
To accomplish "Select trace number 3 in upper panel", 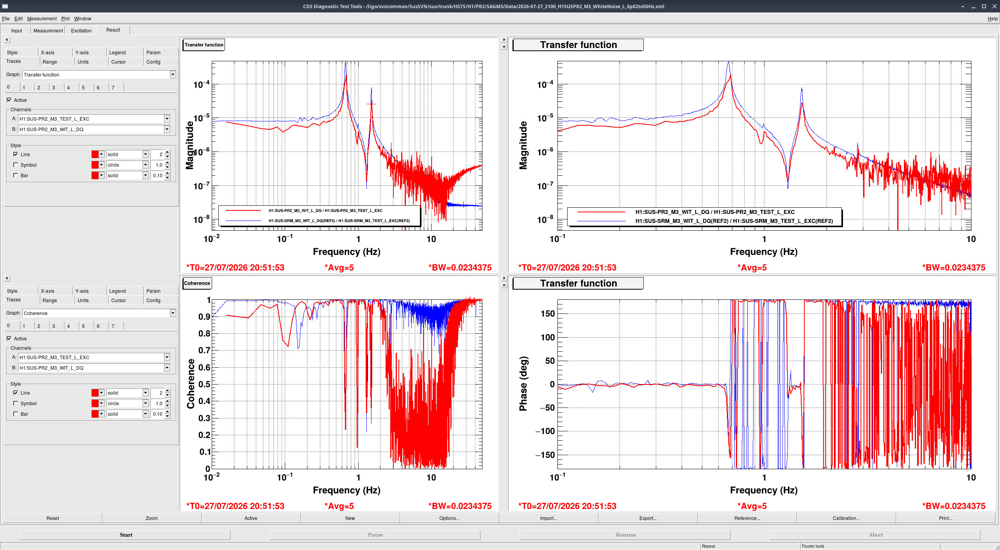I will tap(54, 87).
